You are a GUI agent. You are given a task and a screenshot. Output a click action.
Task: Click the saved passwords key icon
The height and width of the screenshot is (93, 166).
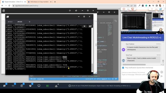[x=128, y=6]
